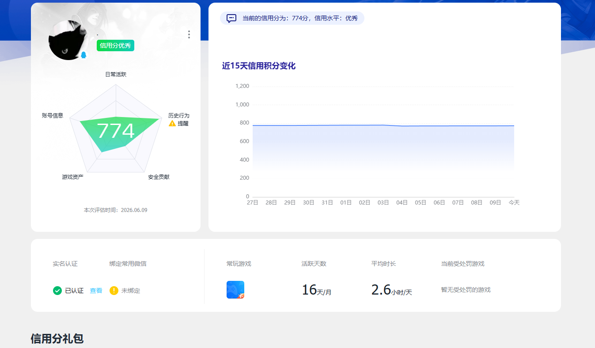The height and width of the screenshot is (348, 595).
Task: Click the 信用分优秀 green badge
Action: pos(115,45)
